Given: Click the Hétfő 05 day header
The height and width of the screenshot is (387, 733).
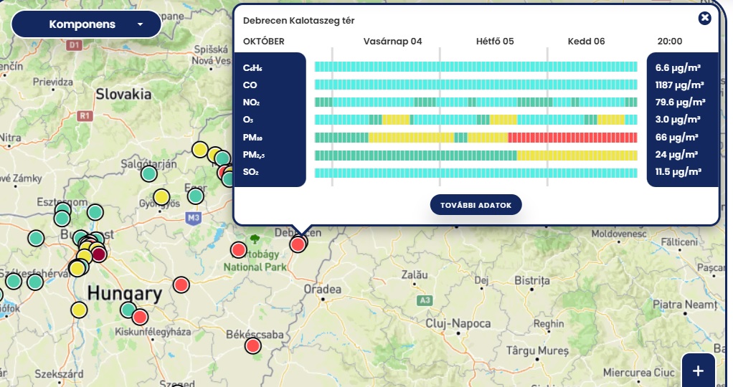Looking at the screenshot, I should pos(495,41).
